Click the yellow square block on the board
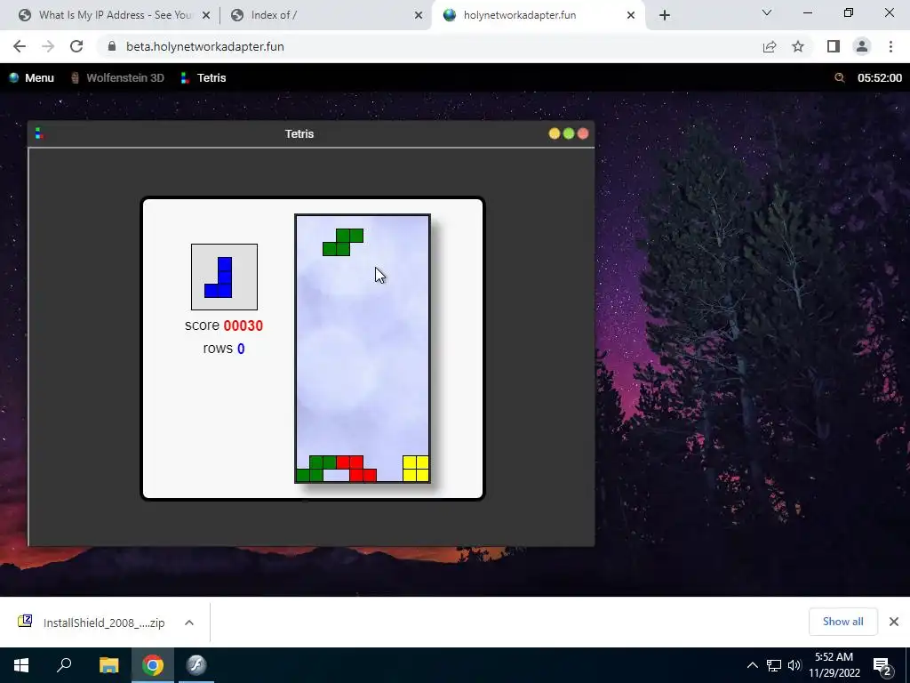The width and height of the screenshot is (910, 683). coord(416,469)
